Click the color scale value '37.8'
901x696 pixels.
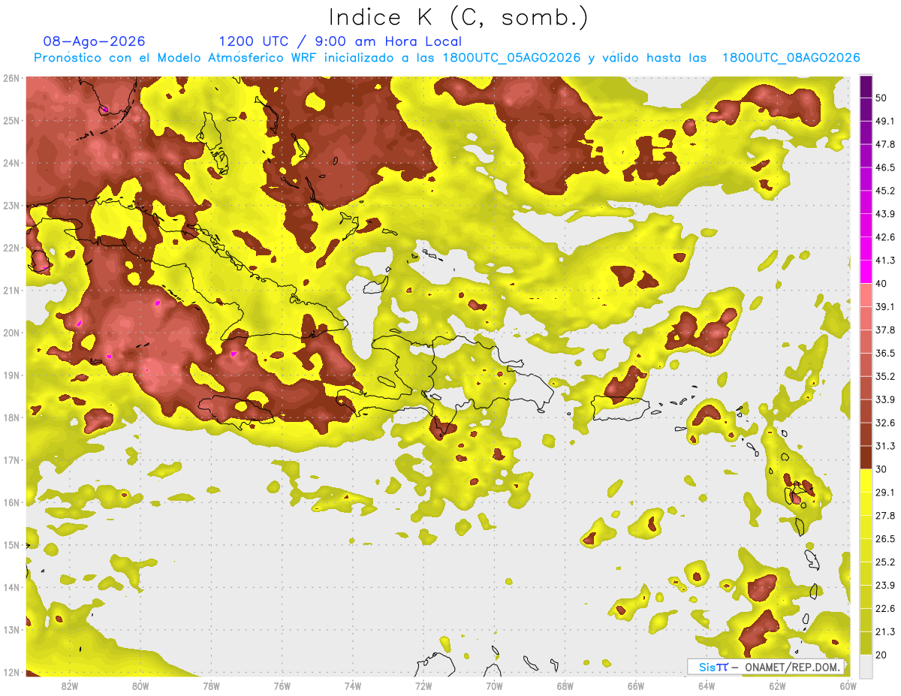pos(885,330)
